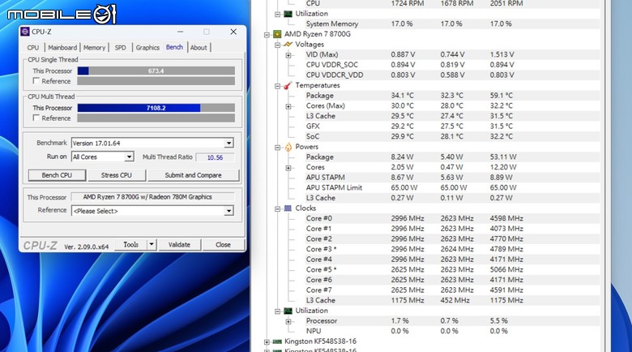
Task: Click the CPU-Z title bar app icon
Action: coord(25,32)
